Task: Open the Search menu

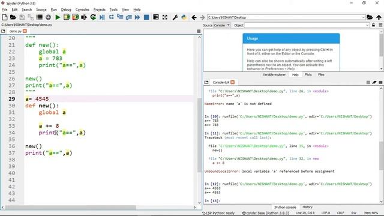Action: [x=26, y=10]
